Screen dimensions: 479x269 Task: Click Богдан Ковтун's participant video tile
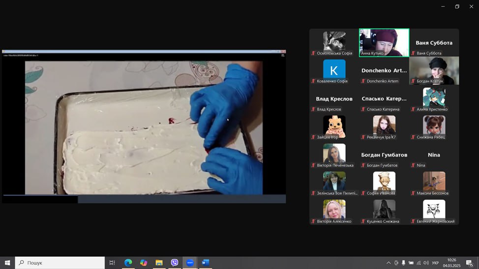pos(434,70)
